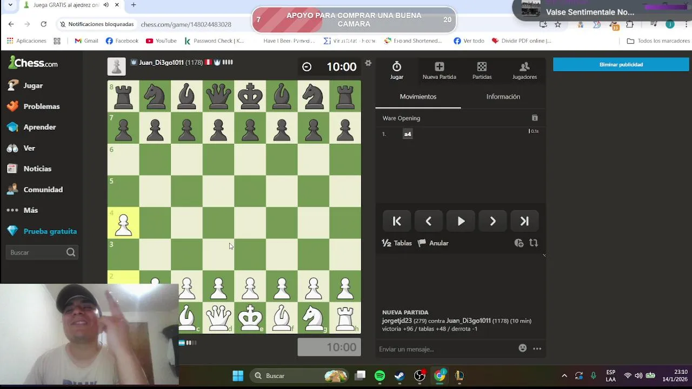Mute the browser tab audio icon

coord(106,5)
